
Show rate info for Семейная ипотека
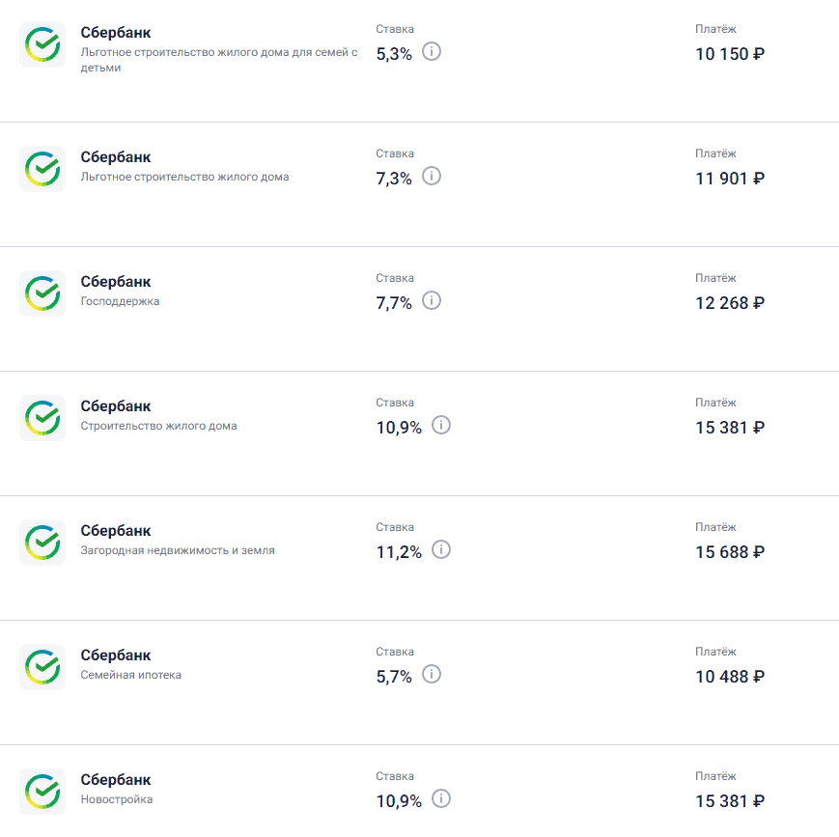click(432, 674)
